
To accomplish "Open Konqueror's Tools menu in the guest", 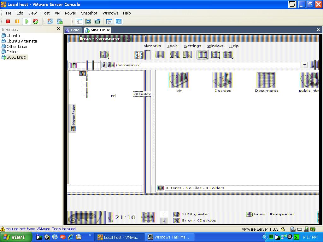I will [x=172, y=46].
